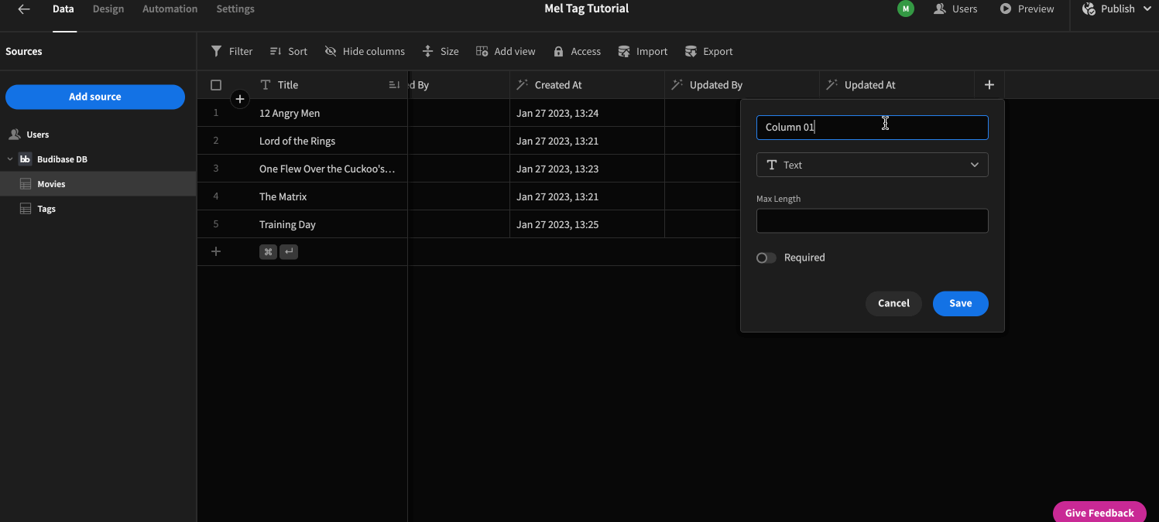
Task: Open the Text field type dropdown
Action: click(x=872, y=165)
